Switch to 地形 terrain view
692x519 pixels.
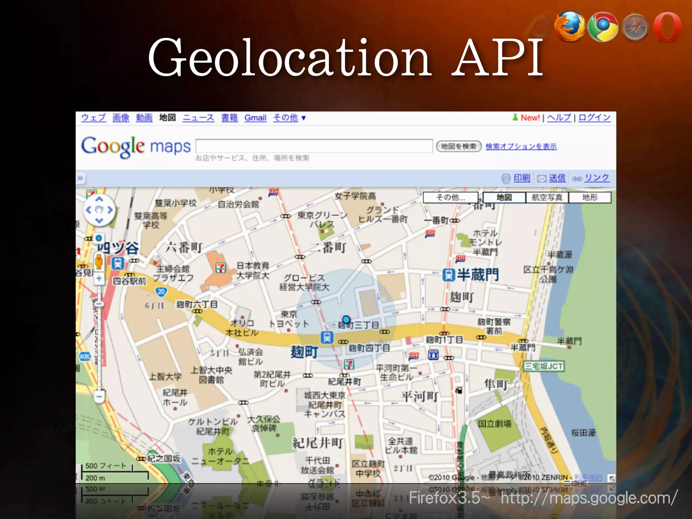[590, 198]
